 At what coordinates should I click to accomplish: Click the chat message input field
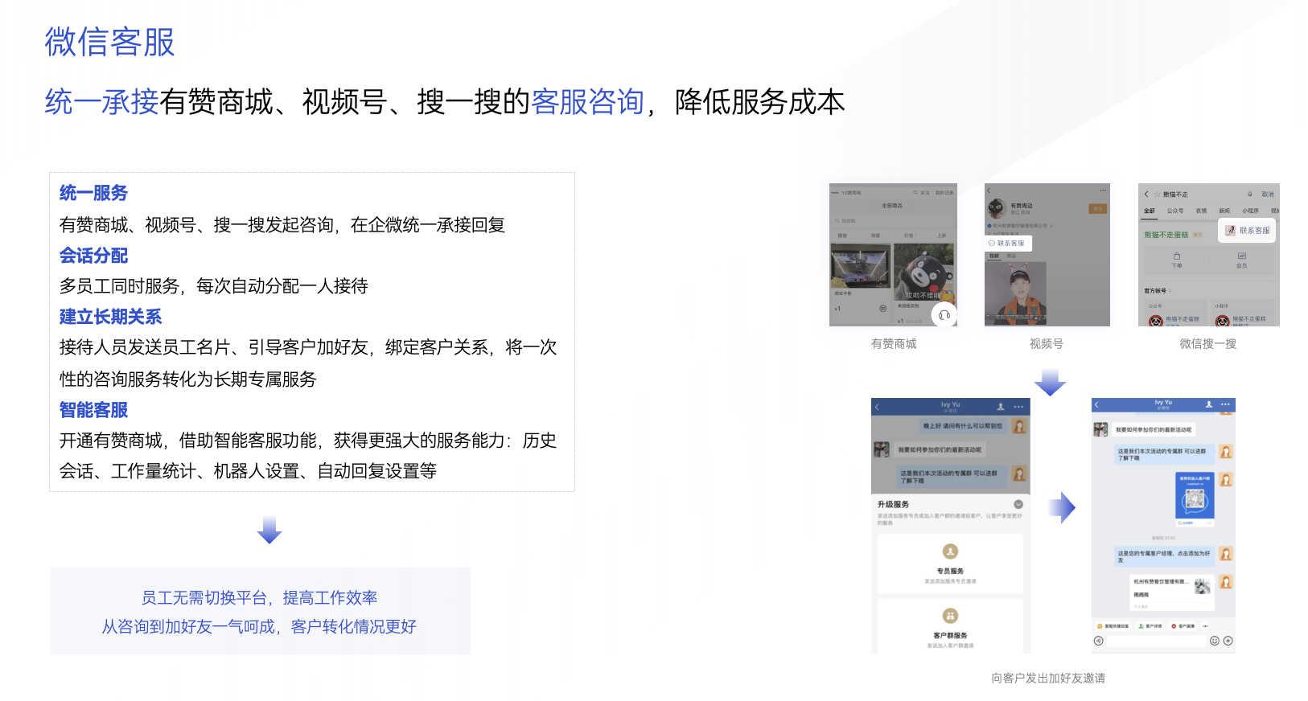tap(1156, 641)
